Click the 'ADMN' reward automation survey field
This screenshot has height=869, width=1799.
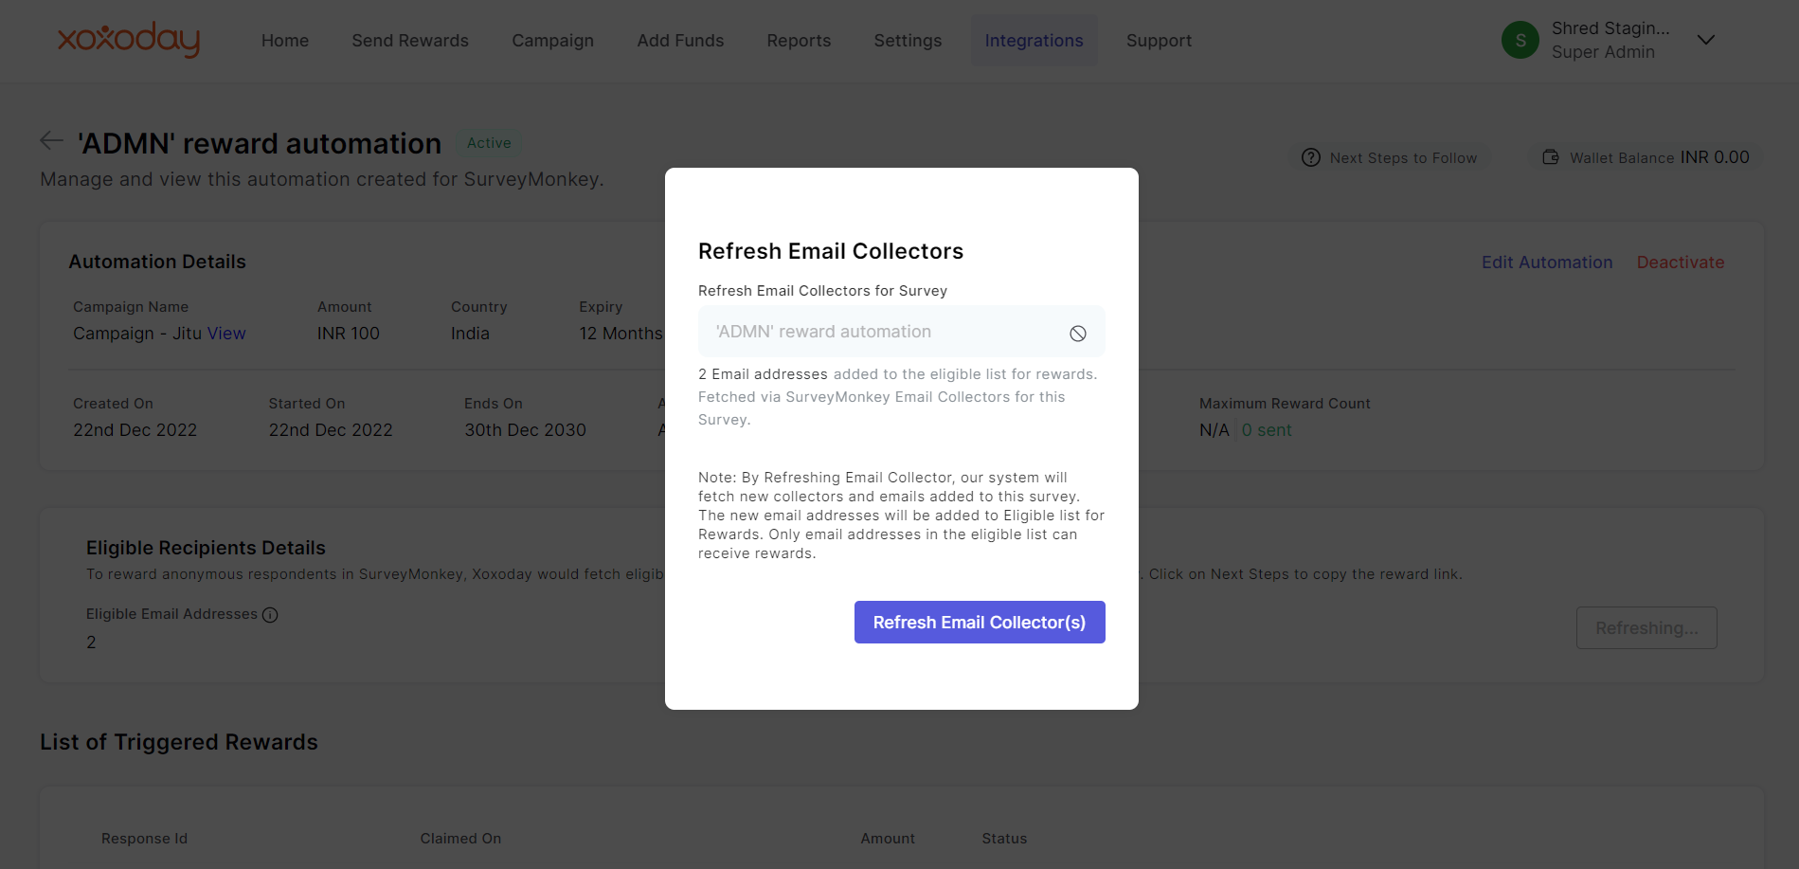click(x=881, y=332)
